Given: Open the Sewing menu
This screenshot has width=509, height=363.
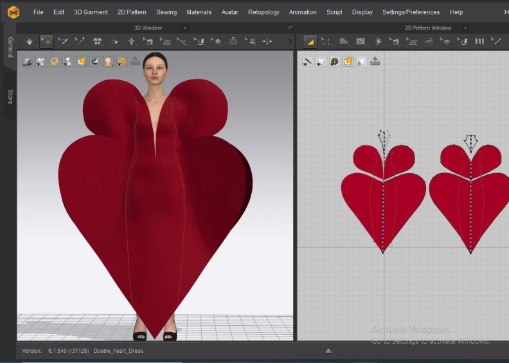Looking at the screenshot, I should pyautogui.click(x=166, y=12).
